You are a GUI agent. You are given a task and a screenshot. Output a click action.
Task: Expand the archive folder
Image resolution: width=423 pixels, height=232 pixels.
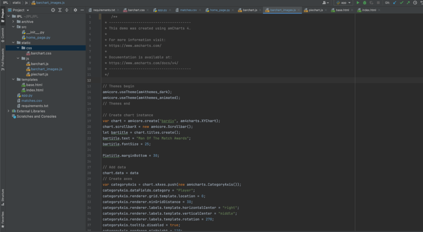tap(13, 22)
